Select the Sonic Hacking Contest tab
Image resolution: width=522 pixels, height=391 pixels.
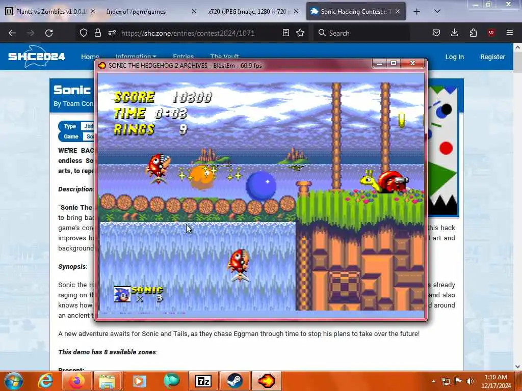tap(355, 12)
